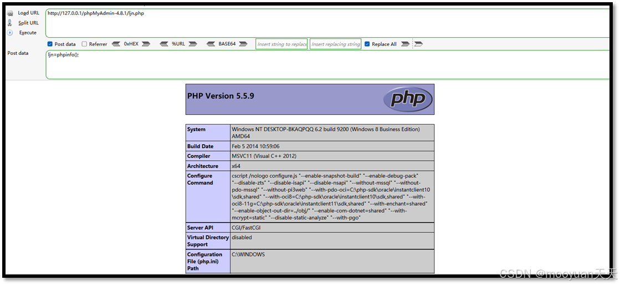Click the Insert replacing string field

pyautogui.click(x=335, y=44)
